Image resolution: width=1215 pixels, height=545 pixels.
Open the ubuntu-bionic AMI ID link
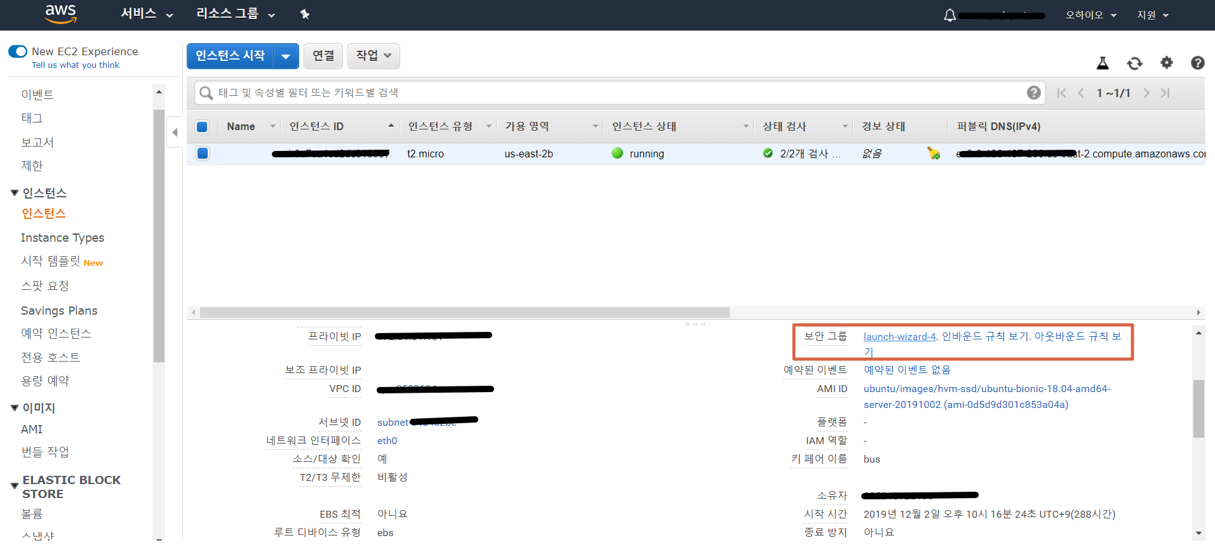click(987, 397)
